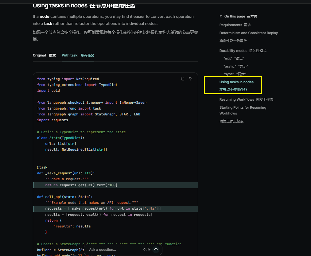Screen dimensions: 311x256
Task: Click the highlighted requests = [_make_request line
Action: [x=115, y=209]
